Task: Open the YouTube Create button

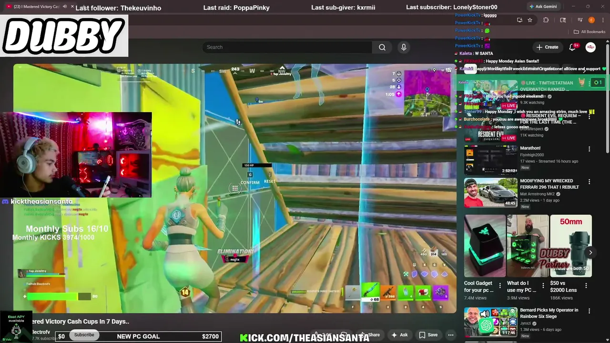Action: 548,47
